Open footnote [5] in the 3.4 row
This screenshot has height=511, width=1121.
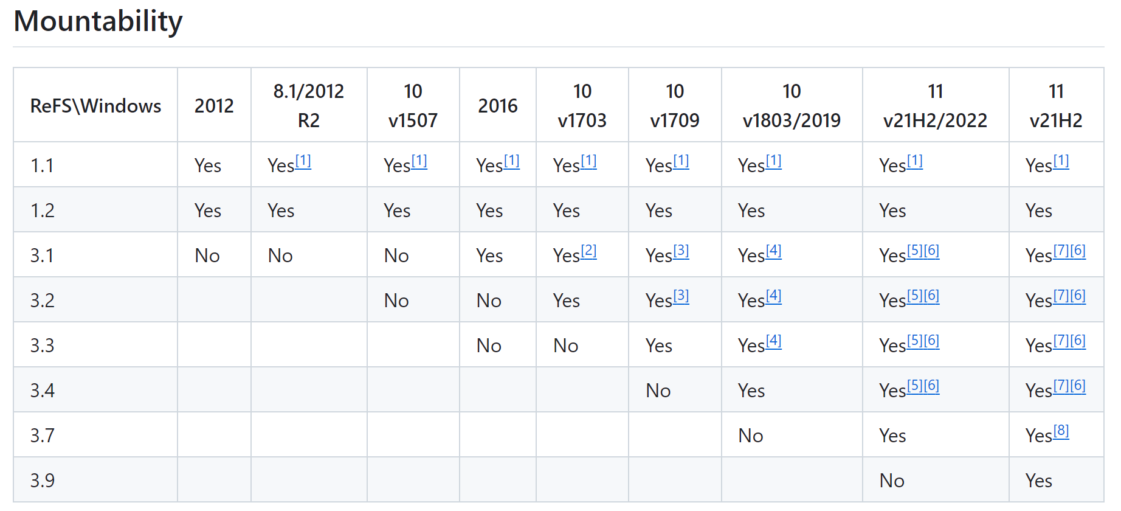[915, 386]
